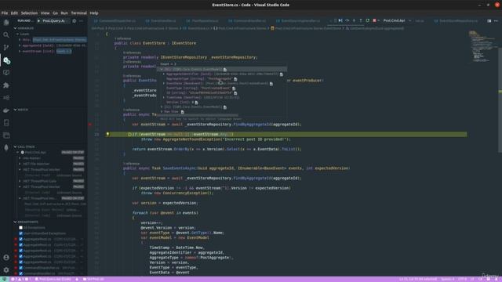The height and width of the screenshot is (282, 502).
Task: Click Continue in the debug toolbar
Action: (x=340, y=20)
